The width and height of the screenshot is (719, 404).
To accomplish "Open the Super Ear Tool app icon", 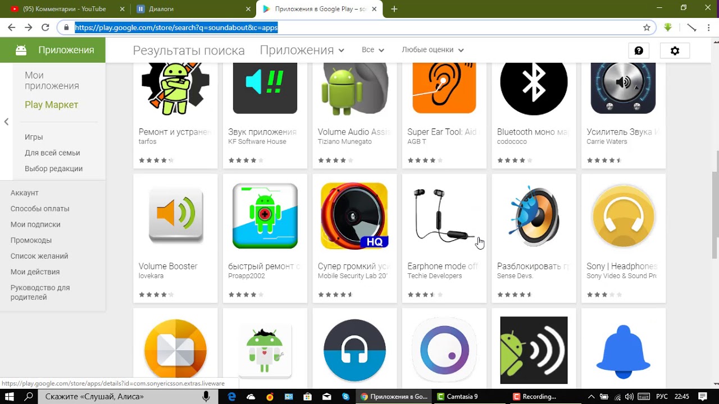I will [x=444, y=87].
